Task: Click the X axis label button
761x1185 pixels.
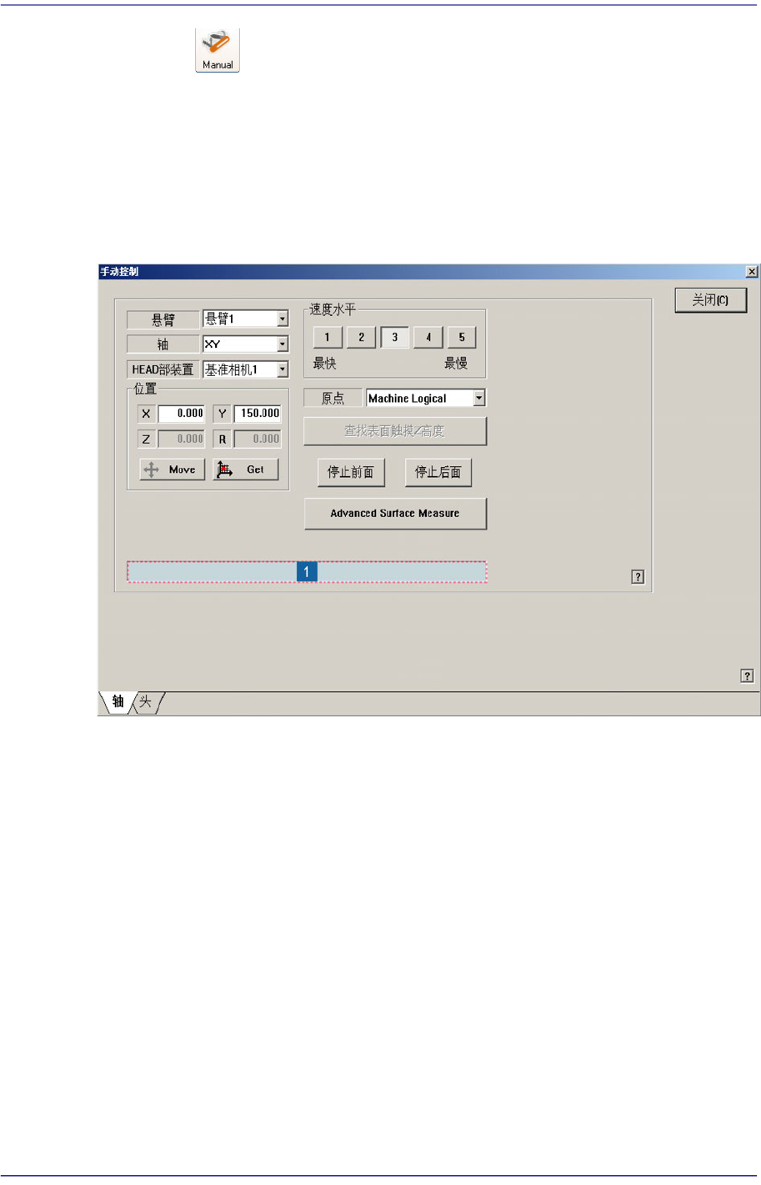Action: pyautogui.click(x=146, y=414)
